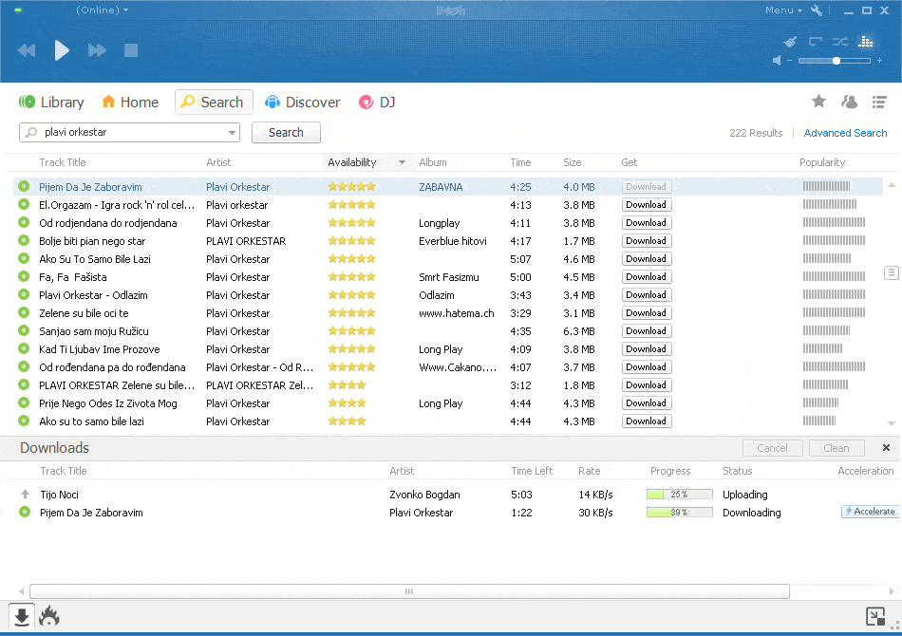Select the Search tab
Image resolution: width=902 pixels, height=636 pixels.
pyautogui.click(x=214, y=103)
